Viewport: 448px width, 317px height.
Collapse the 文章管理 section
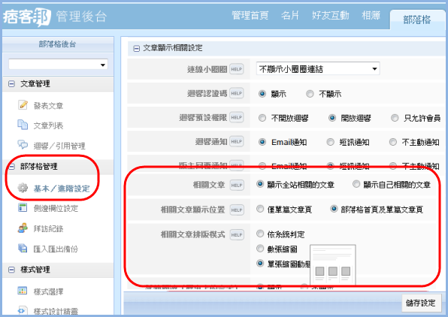point(11,84)
